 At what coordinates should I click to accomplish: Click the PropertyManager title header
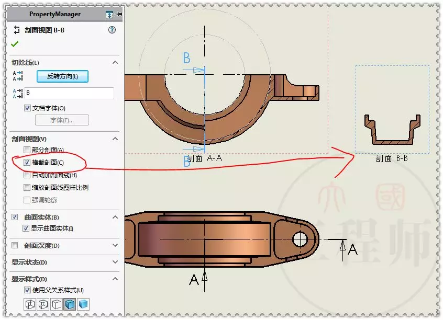(x=55, y=14)
